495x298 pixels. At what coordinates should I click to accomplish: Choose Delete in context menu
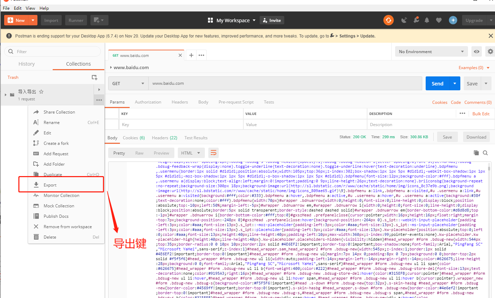tap(66, 237)
